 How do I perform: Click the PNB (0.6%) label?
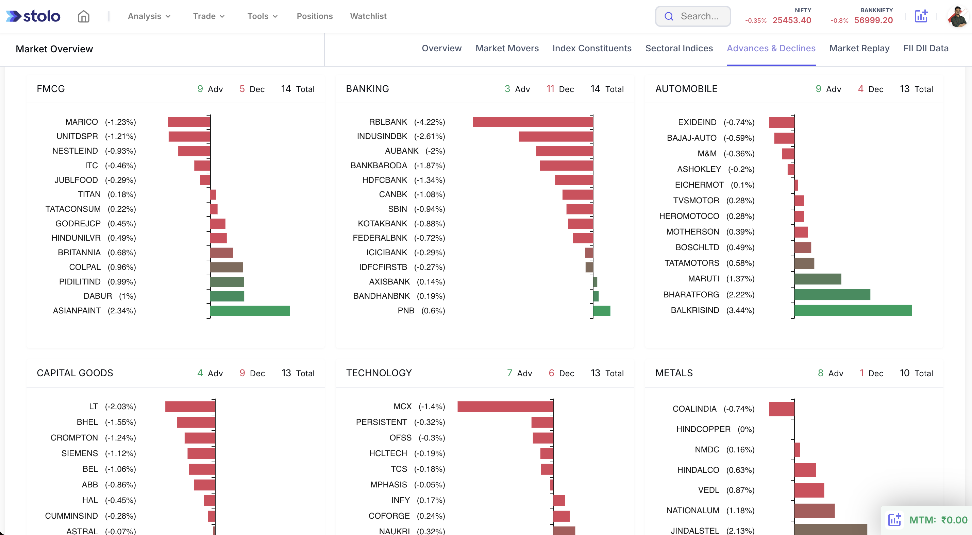tap(421, 311)
